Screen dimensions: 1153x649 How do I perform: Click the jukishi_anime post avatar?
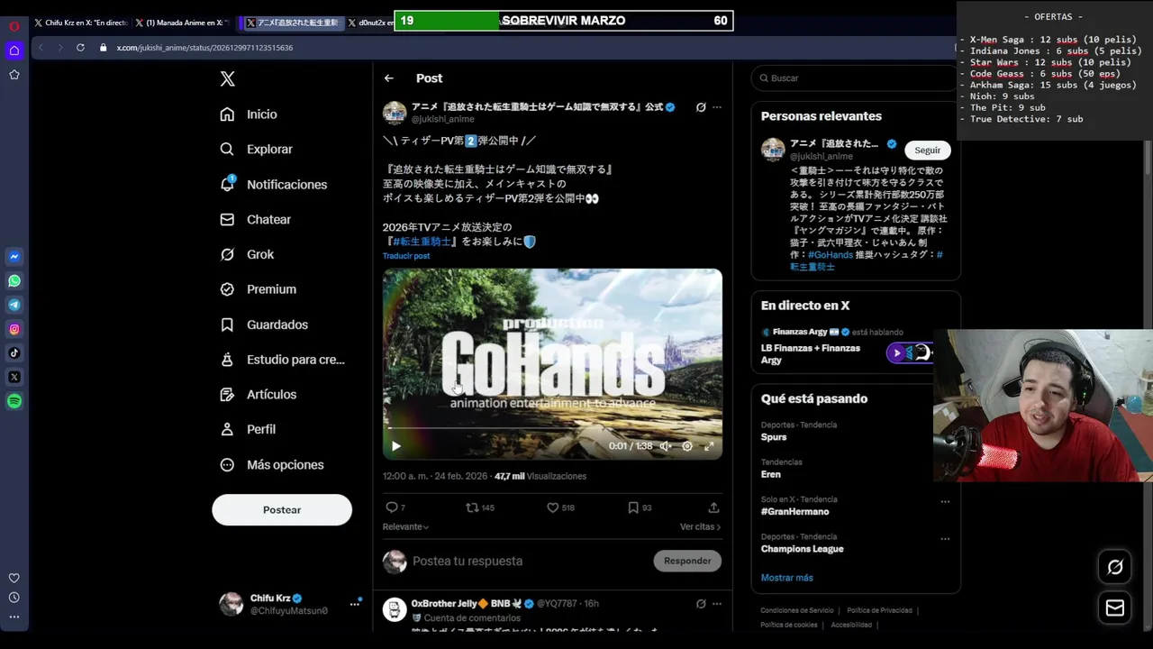[x=395, y=113]
